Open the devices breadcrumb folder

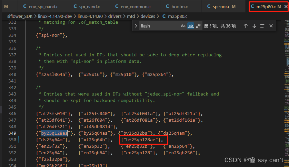[x=148, y=16]
